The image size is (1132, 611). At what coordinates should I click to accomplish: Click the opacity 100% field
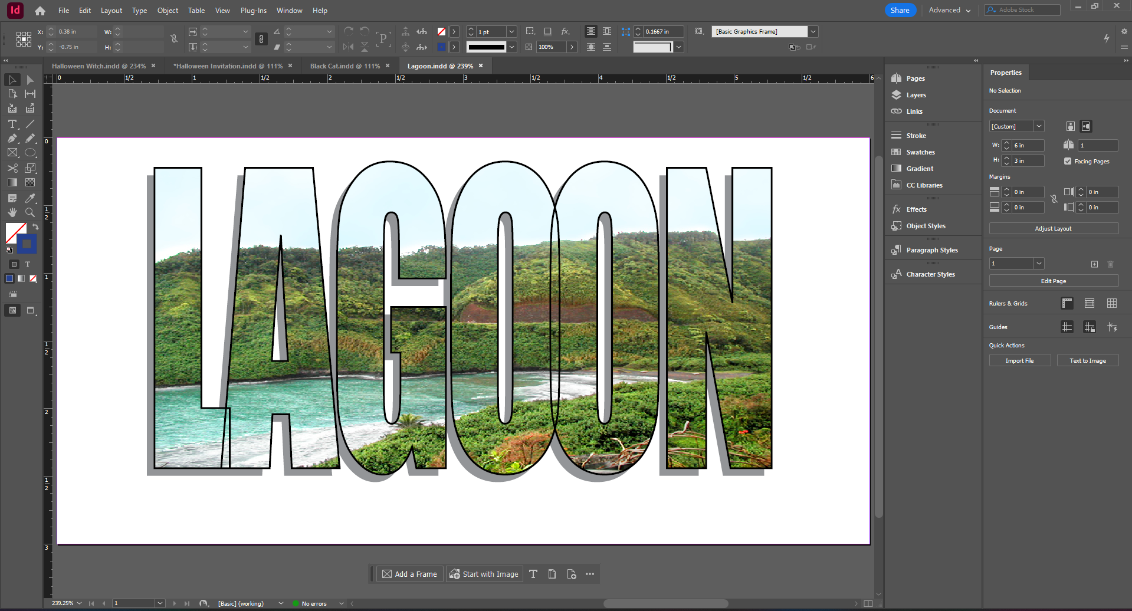(552, 47)
